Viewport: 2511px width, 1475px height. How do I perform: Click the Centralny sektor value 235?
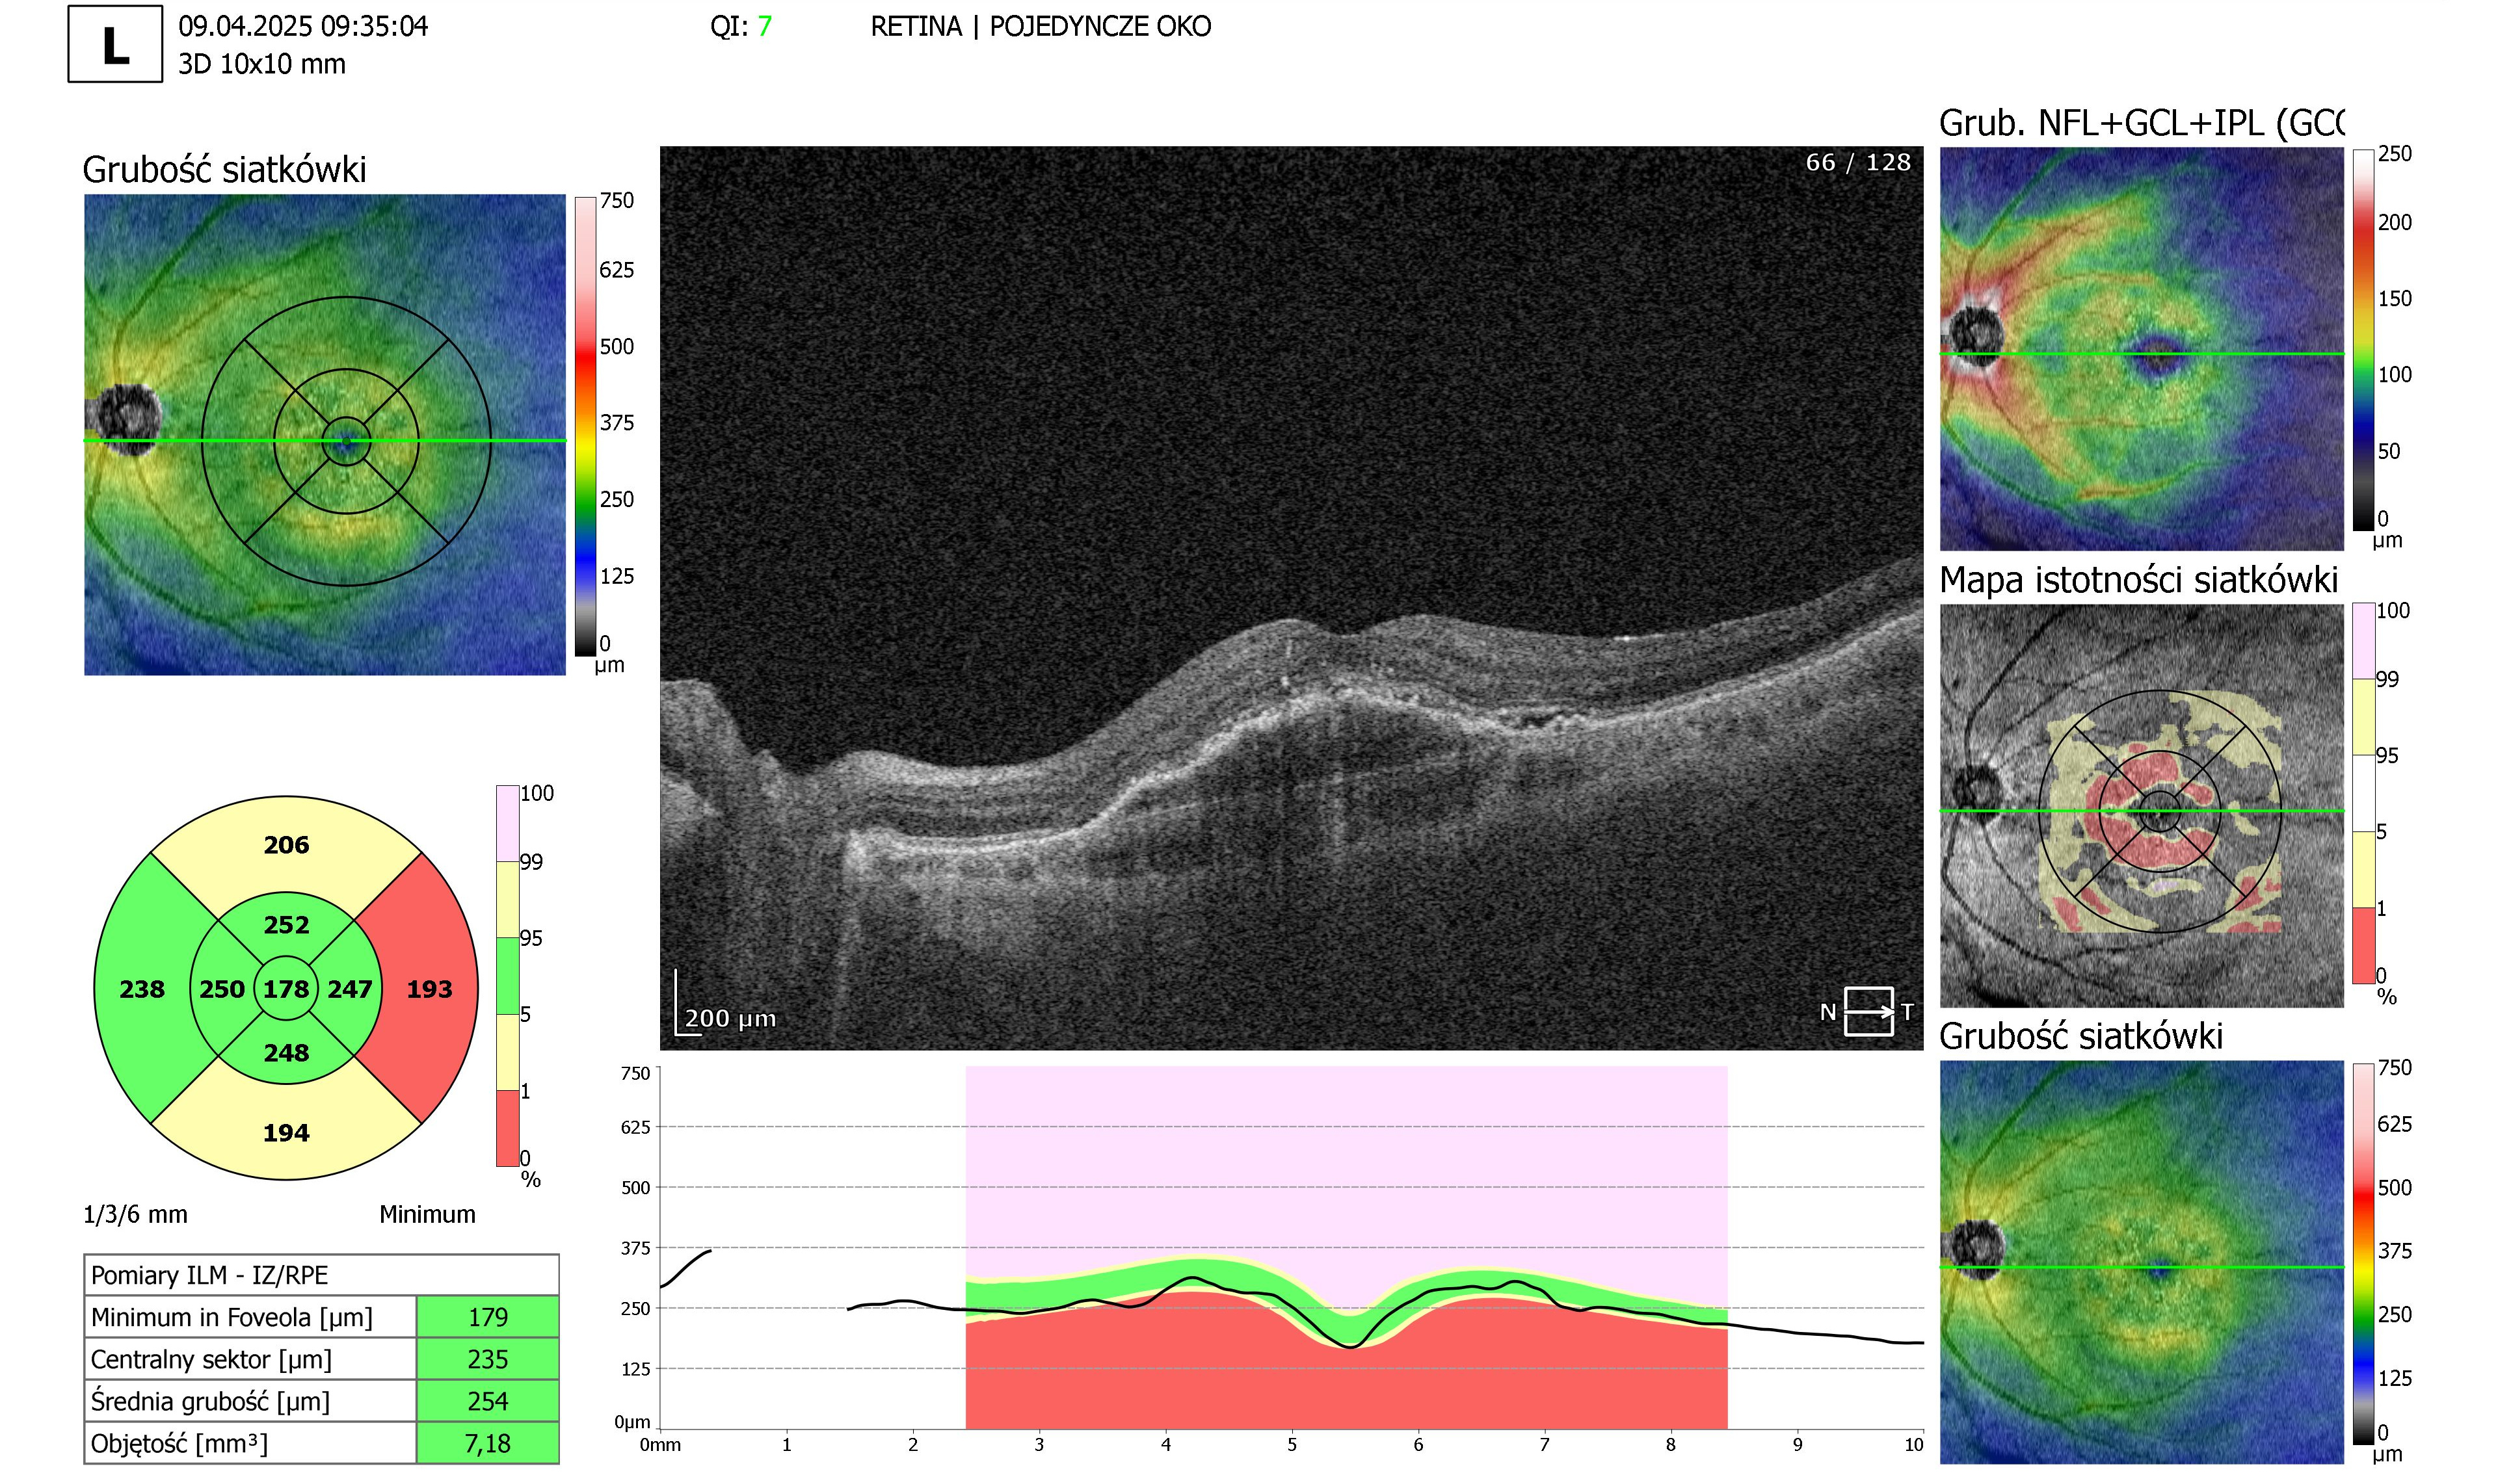(x=488, y=1359)
